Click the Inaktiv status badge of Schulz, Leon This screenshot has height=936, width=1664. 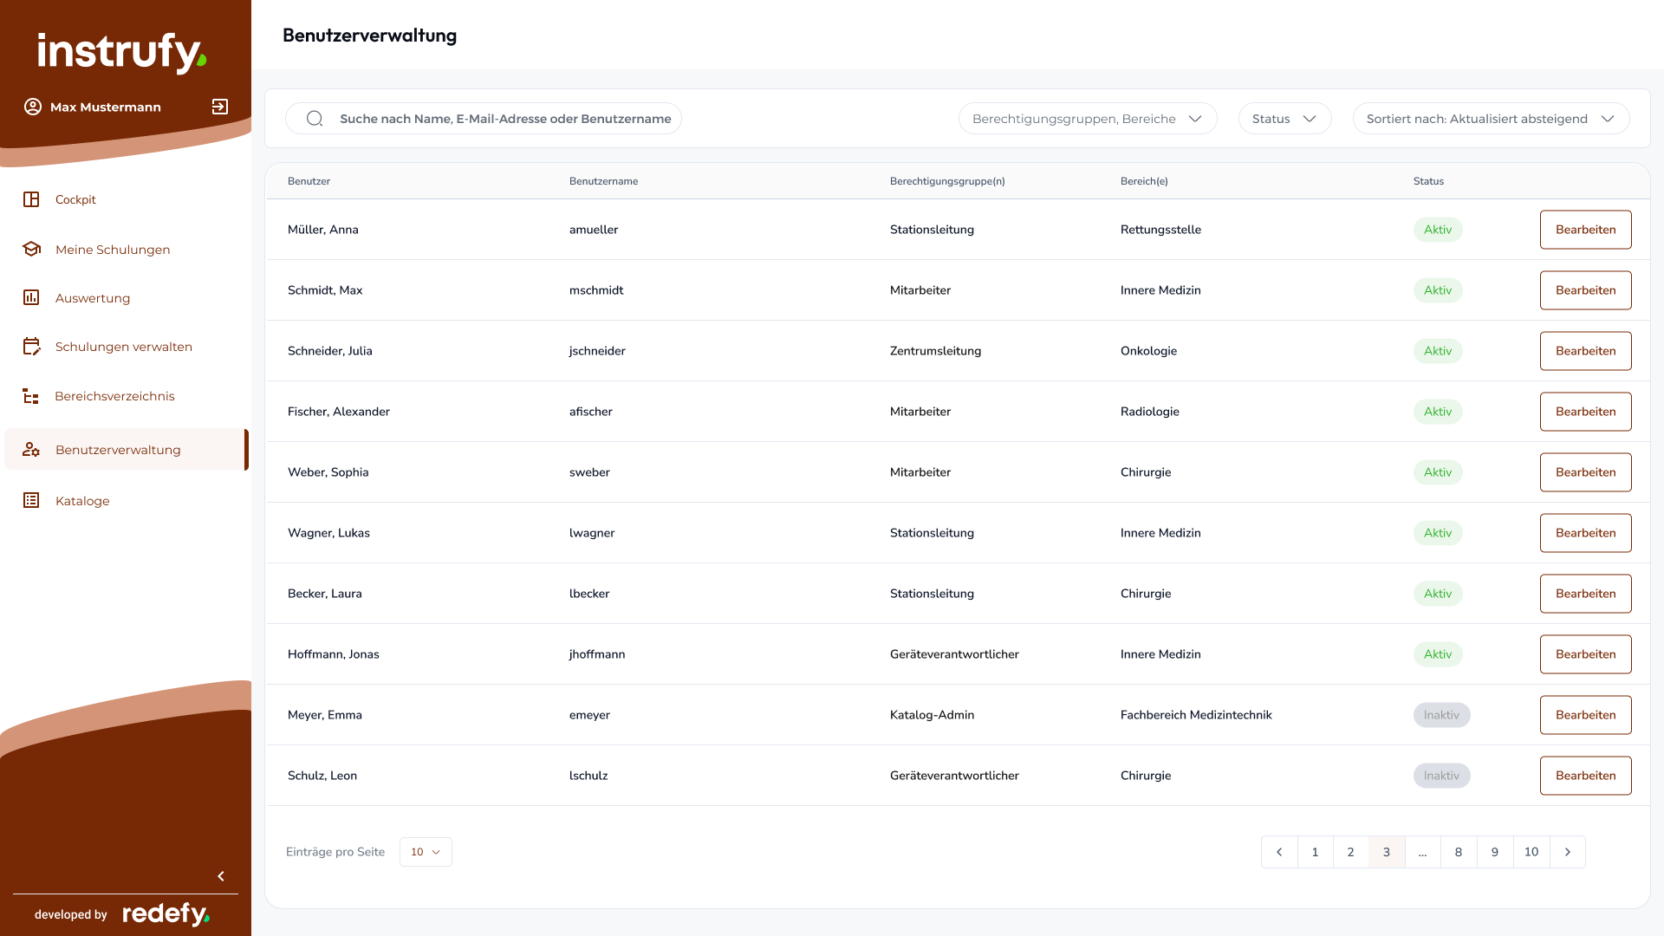click(x=1441, y=776)
